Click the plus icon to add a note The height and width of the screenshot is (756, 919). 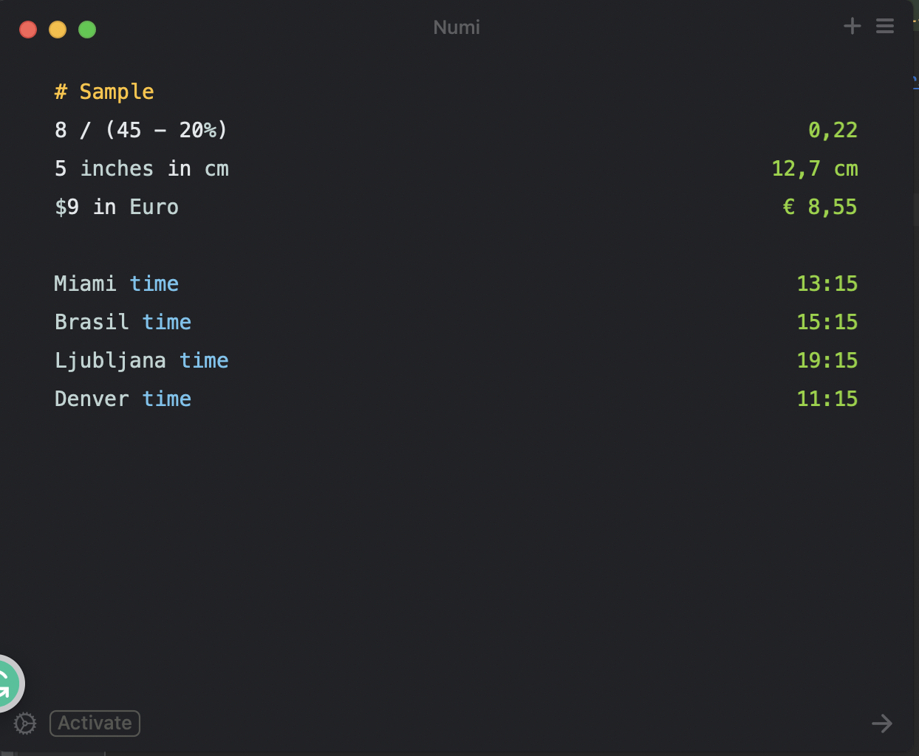[852, 27]
